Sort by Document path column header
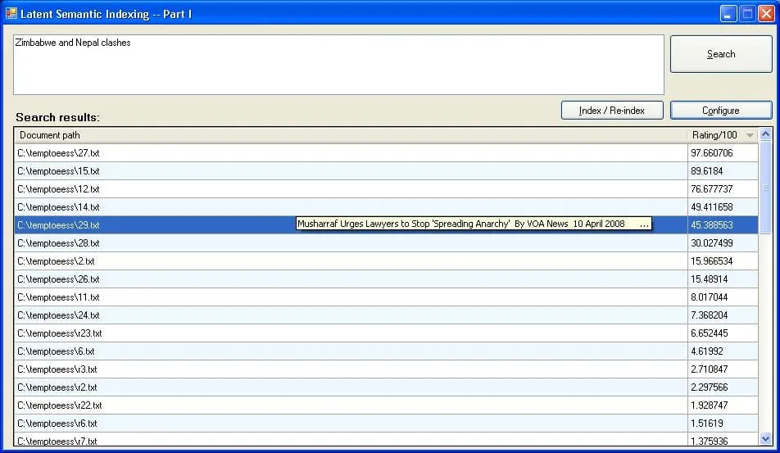This screenshot has width=780, height=453. tap(350, 135)
